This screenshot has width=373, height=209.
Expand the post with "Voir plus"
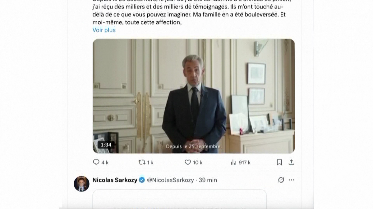click(104, 30)
